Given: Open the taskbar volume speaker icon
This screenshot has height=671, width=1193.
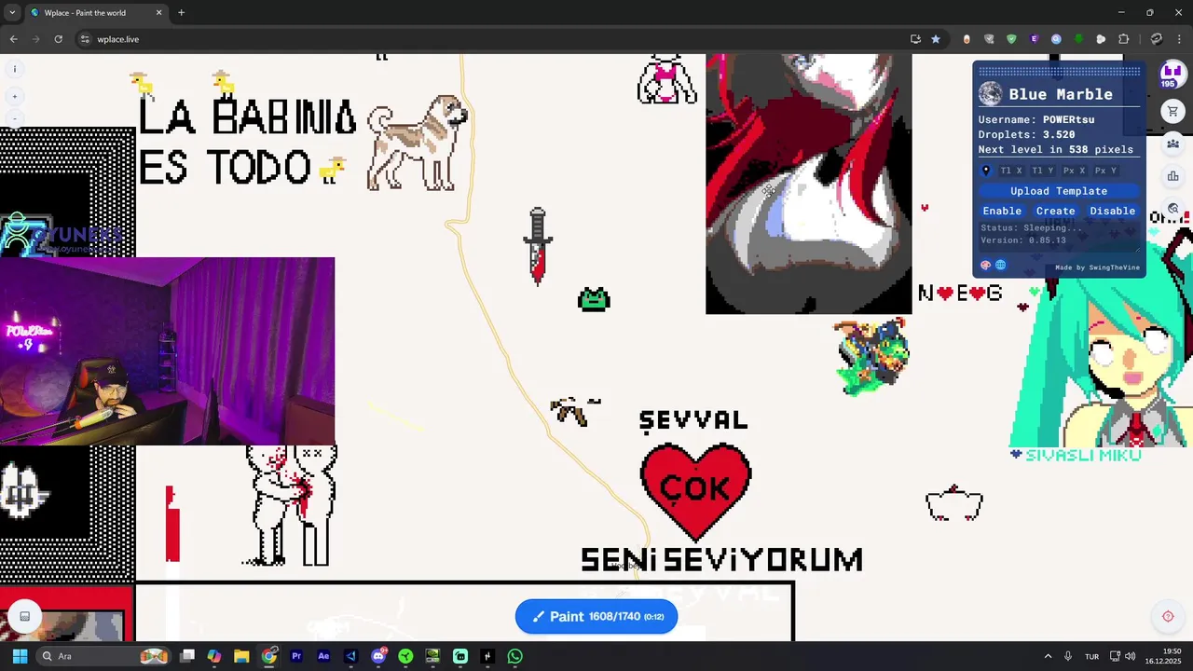Looking at the screenshot, I should (x=1131, y=656).
